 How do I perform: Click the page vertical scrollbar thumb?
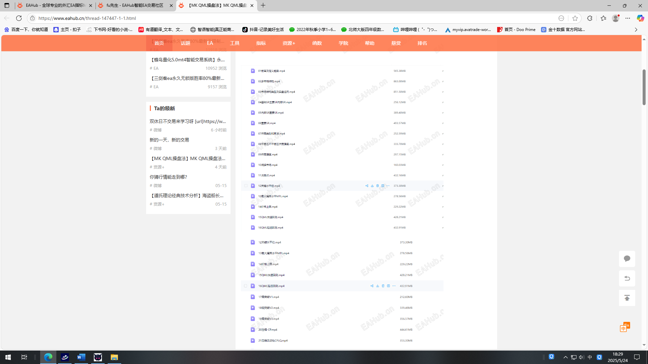[644, 87]
